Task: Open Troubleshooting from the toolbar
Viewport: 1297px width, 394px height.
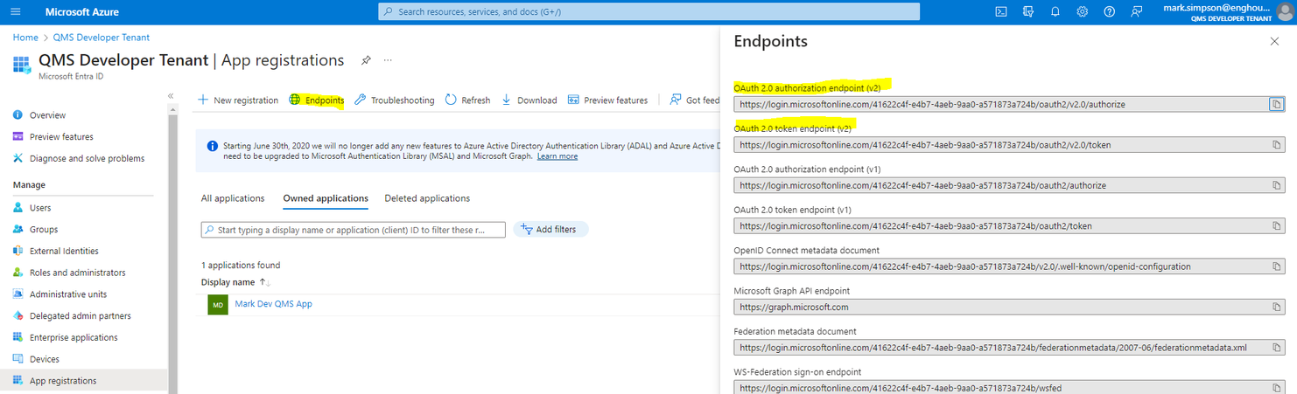Action: pyautogui.click(x=395, y=100)
